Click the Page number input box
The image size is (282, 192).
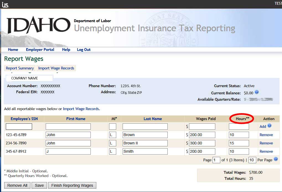(217, 159)
